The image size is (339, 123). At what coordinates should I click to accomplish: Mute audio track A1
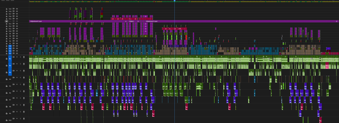pyautogui.click(x=17, y=57)
